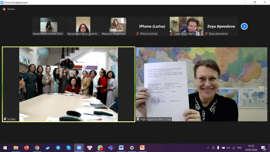Viewport: 270px width, 152px height.
Task: Open notification center with 16 badge
Action: [x=263, y=148]
